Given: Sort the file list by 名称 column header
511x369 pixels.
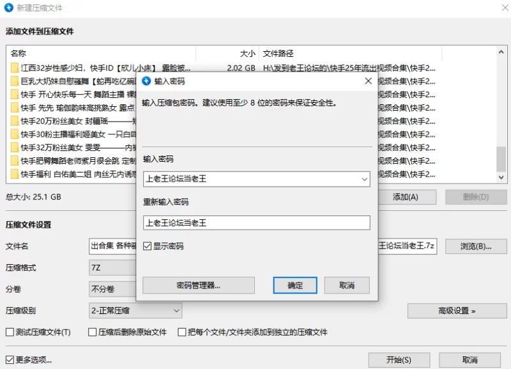Looking at the screenshot, I should pos(101,54).
